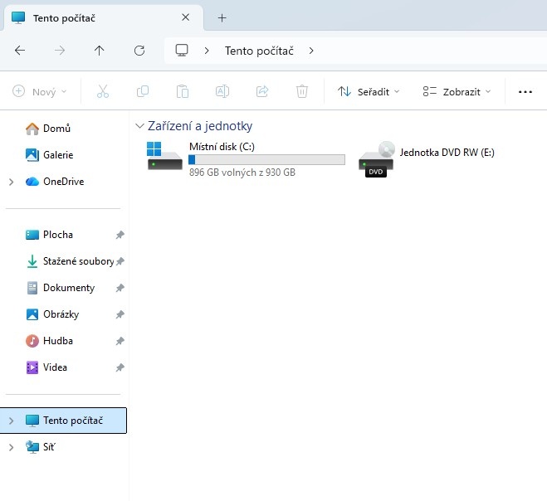This screenshot has width=547, height=501.
Task: Expand the OneDrive tree node
Action: tap(11, 182)
